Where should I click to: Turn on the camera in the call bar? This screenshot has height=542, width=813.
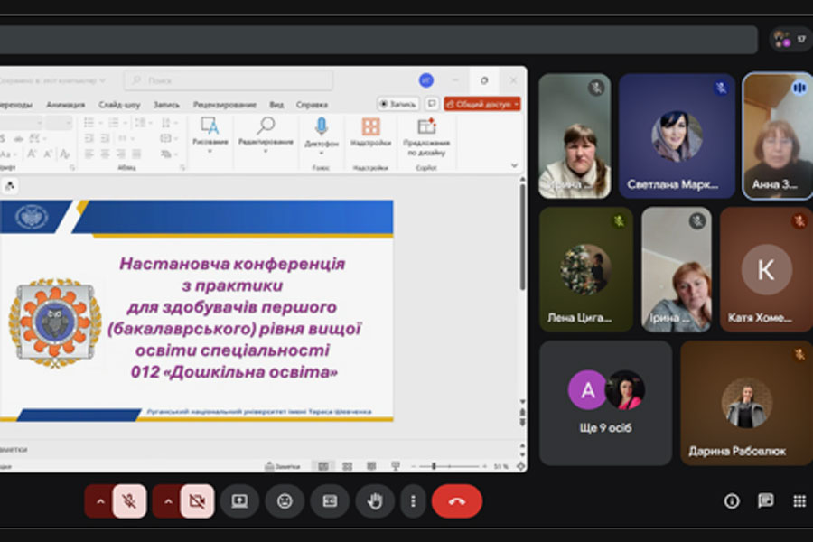click(x=197, y=501)
